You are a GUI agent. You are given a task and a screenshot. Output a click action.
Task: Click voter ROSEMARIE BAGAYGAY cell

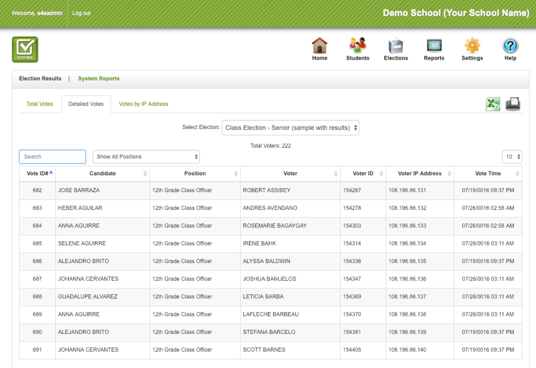point(290,226)
